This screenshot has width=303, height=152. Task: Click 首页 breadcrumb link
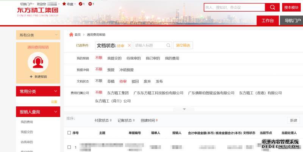click(78, 35)
